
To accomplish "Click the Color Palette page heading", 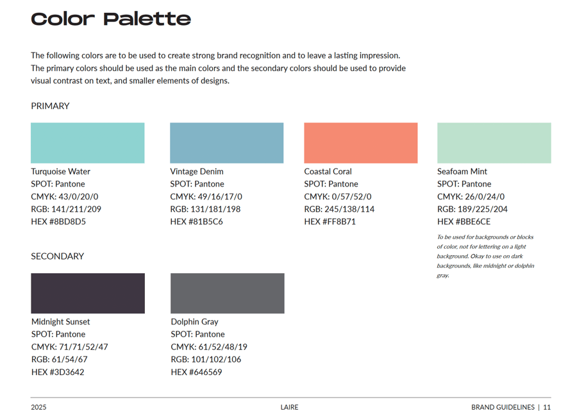I will pos(111,19).
